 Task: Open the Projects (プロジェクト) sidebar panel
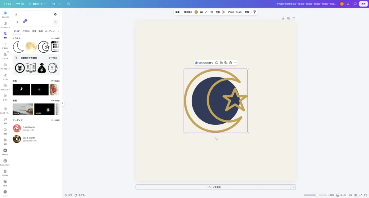click(x=5, y=87)
